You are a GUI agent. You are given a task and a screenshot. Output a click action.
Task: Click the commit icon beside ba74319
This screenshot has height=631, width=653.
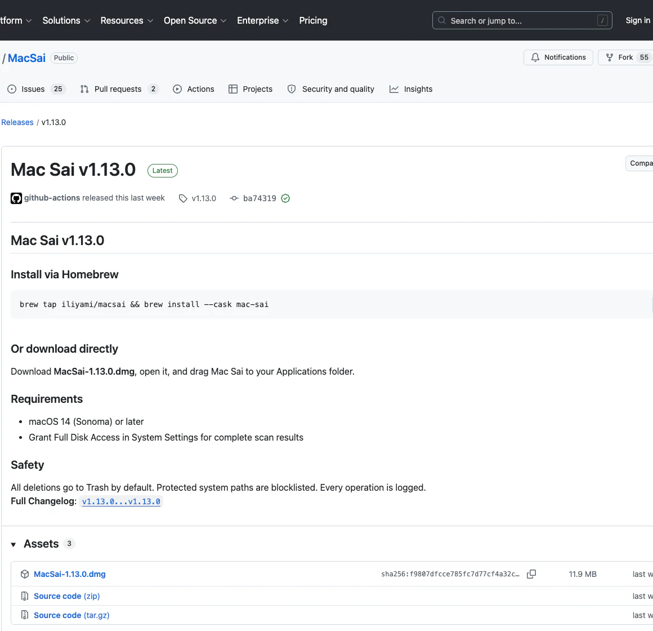click(x=234, y=198)
